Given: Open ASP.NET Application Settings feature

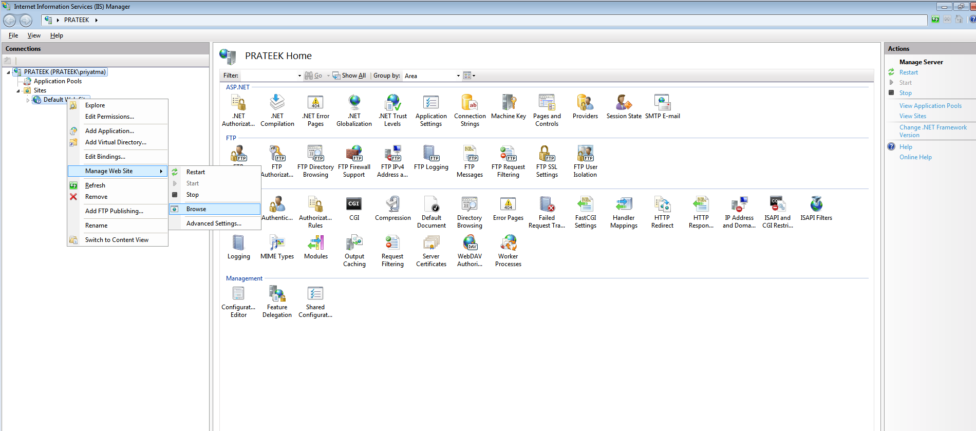Looking at the screenshot, I should coord(431,110).
